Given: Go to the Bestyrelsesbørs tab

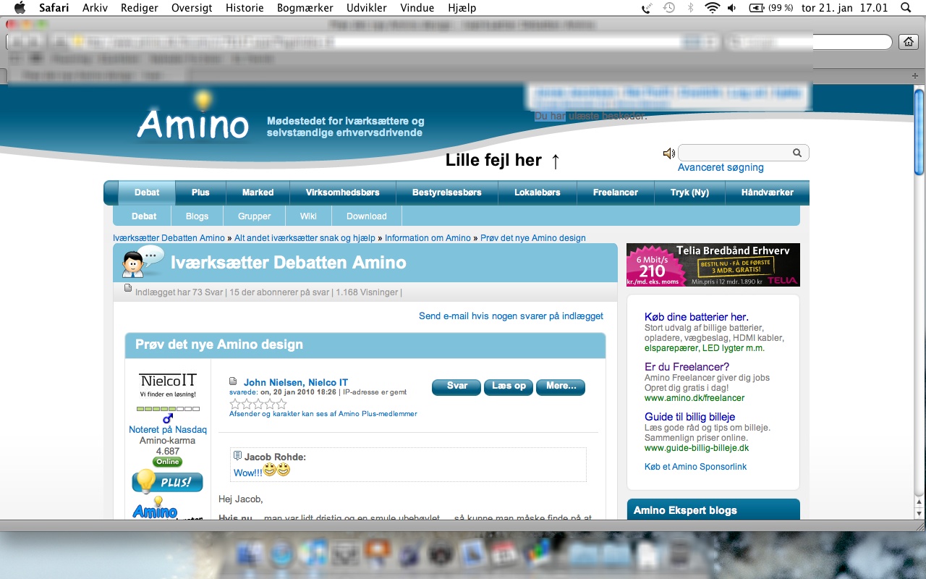Looking at the screenshot, I should click(x=446, y=193).
